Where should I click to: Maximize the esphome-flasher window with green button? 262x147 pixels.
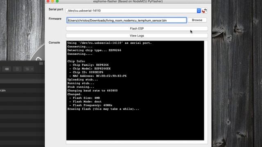tap(57, 1)
